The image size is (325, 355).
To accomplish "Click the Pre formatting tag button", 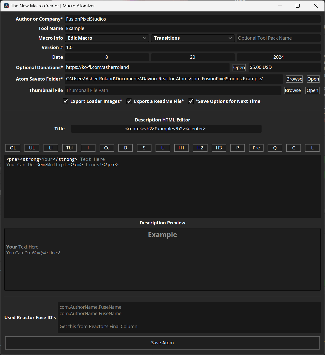I will click(x=256, y=148).
